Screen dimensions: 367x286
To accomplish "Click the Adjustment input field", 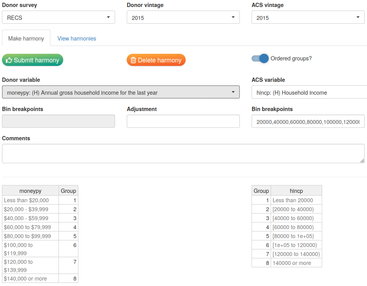I will 183,121.
